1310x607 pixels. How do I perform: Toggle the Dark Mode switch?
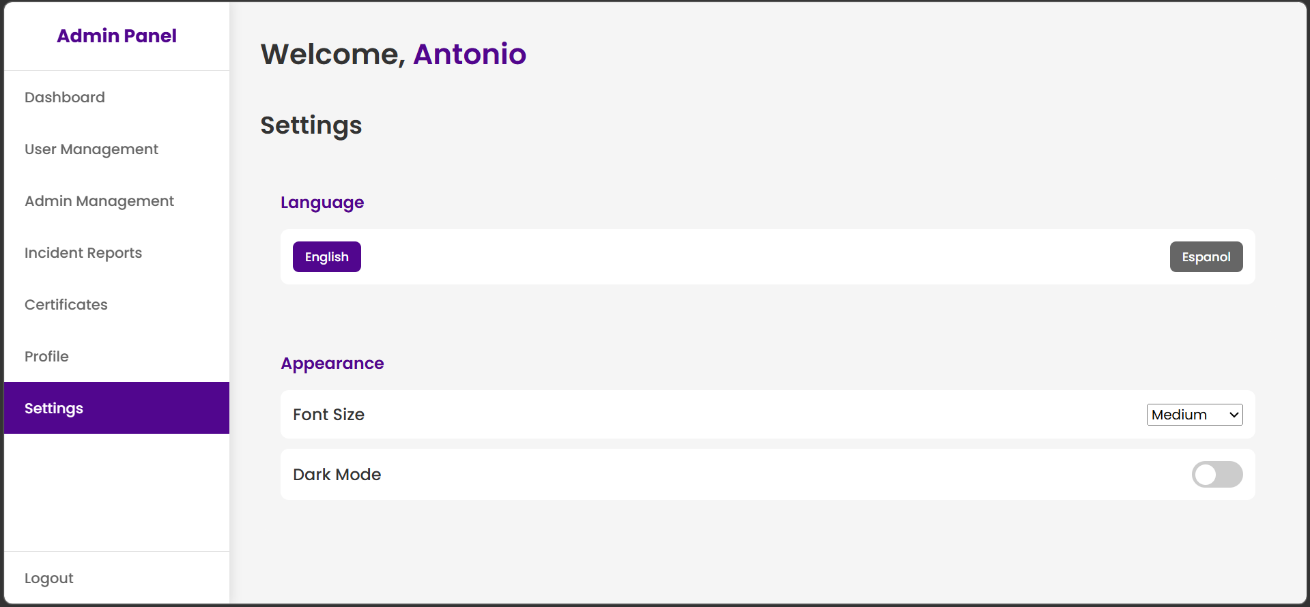coord(1216,475)
